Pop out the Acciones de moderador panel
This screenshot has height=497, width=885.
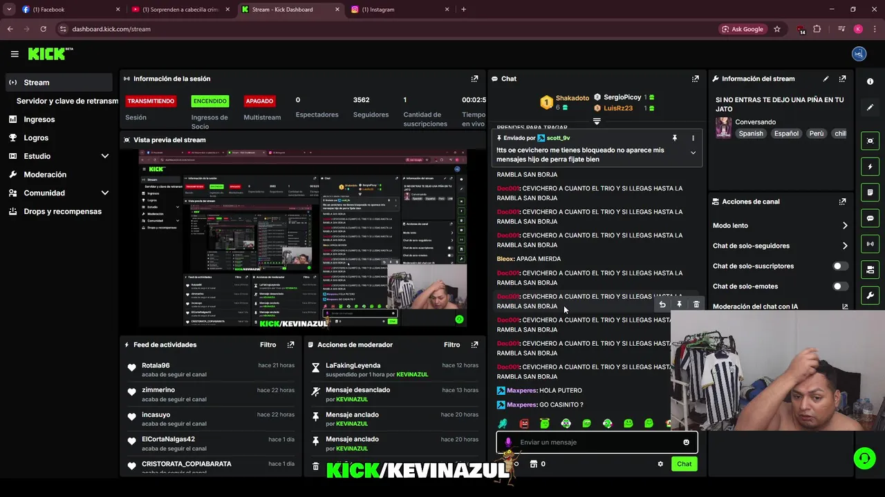[474, 344]
